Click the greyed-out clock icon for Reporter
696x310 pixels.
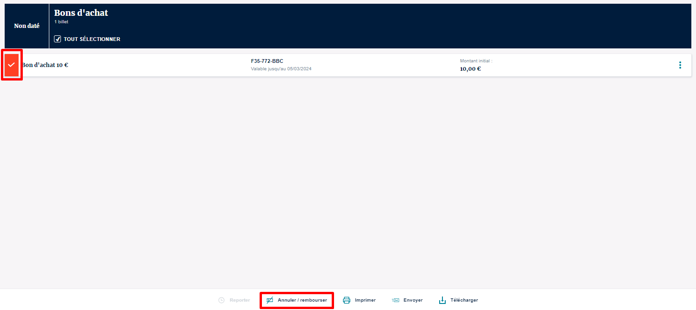(221, 300)
